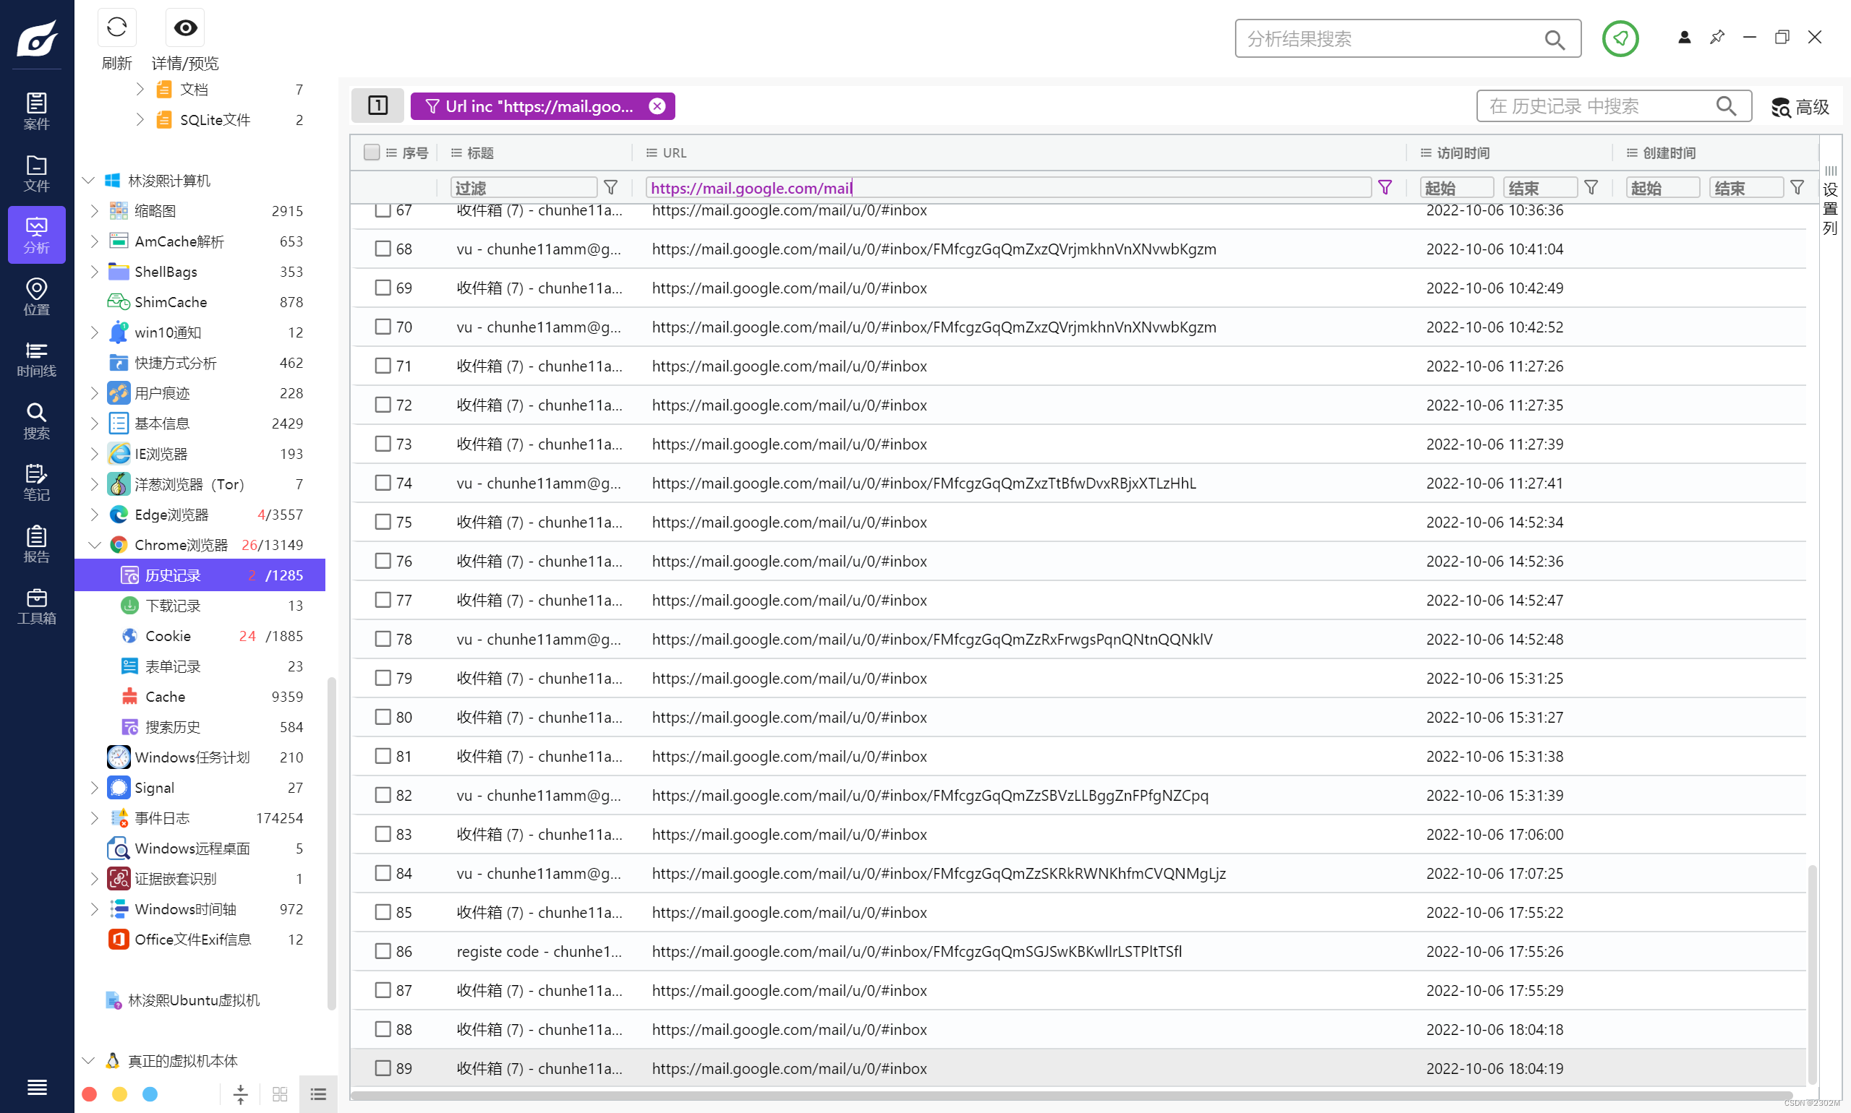This screenshot has width=1851, height=1113.
Task: Click the URL column filter funnel icon
Action: [1385, 187]
